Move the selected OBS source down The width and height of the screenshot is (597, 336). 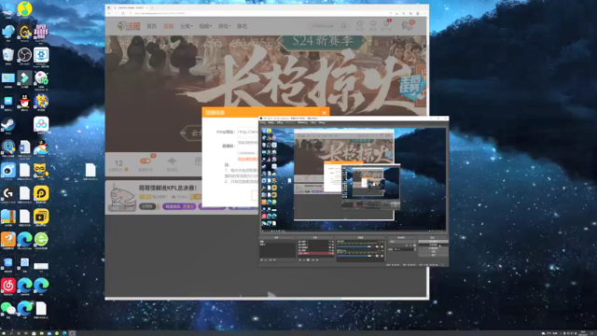pyautogui.click(x=317, y=259)
